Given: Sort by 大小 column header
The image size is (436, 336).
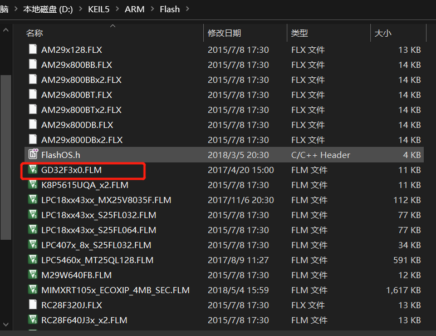Looking at the screenshot, I should (383, 33).
